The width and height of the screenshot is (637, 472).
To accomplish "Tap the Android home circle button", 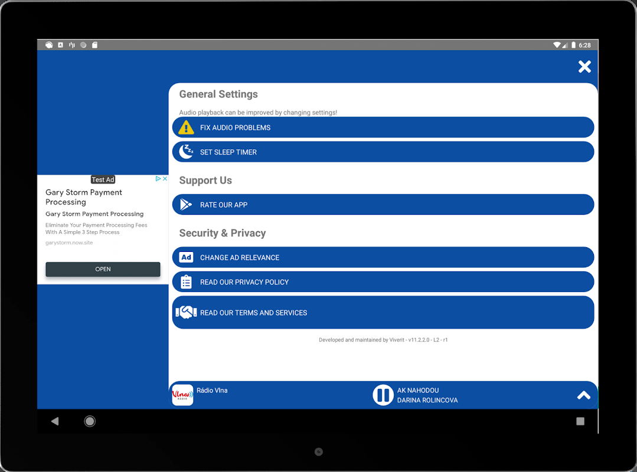I will [90, 421].
